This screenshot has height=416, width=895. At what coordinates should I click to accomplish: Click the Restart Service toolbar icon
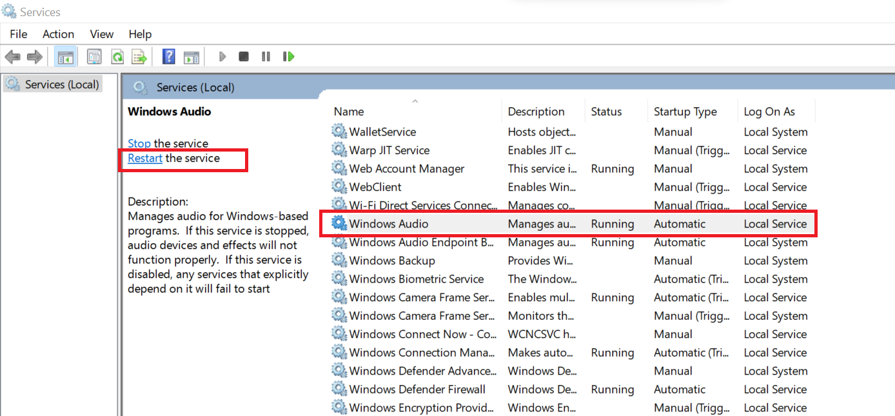pos(288,57)
